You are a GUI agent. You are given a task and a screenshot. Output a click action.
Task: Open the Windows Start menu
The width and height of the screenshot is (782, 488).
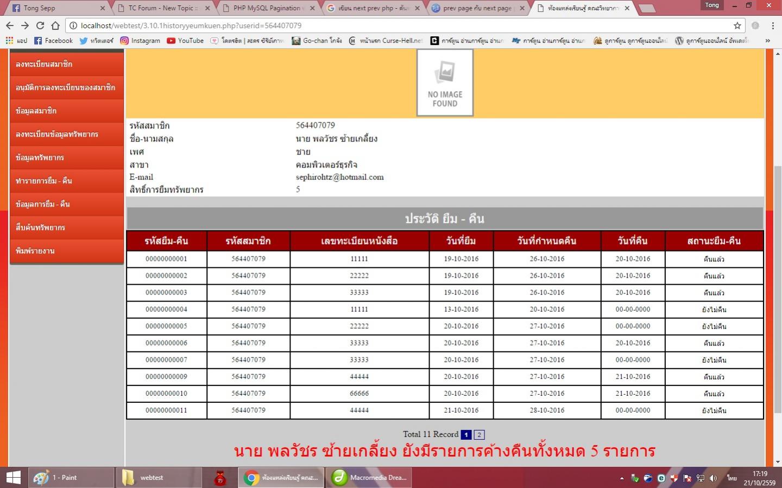click(13, 478)
